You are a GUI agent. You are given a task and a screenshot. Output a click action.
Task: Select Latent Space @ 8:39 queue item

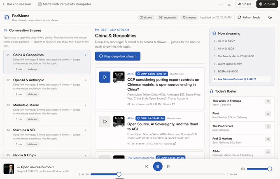coord(242,64)
